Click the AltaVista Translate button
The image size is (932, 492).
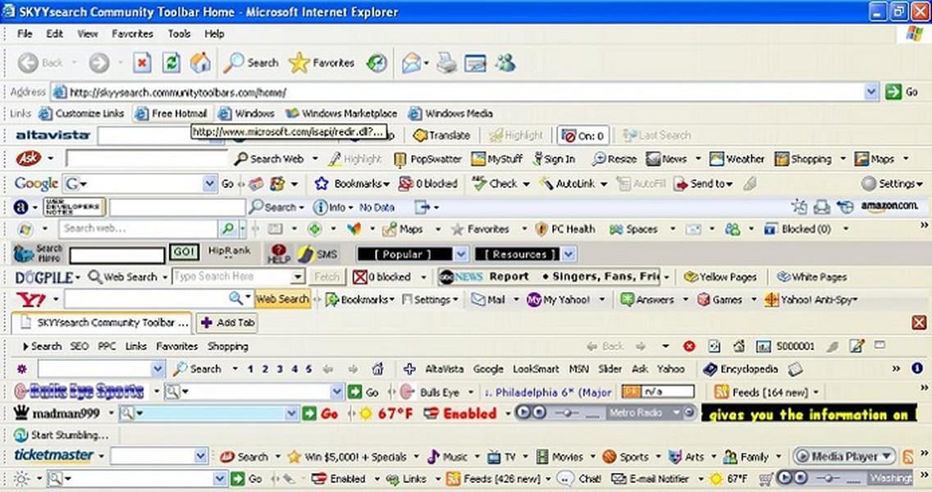(x=441, y=135)
